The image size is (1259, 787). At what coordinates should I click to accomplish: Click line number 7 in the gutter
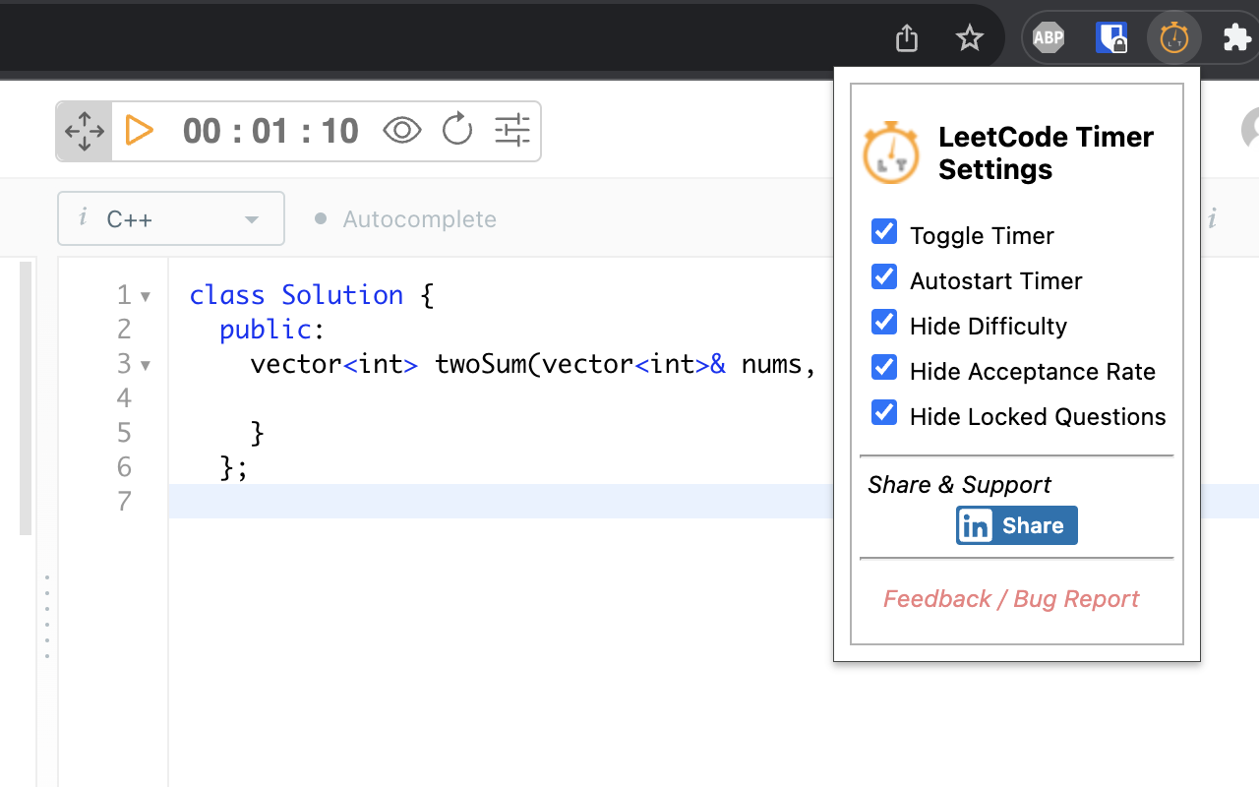coord(124,502)
